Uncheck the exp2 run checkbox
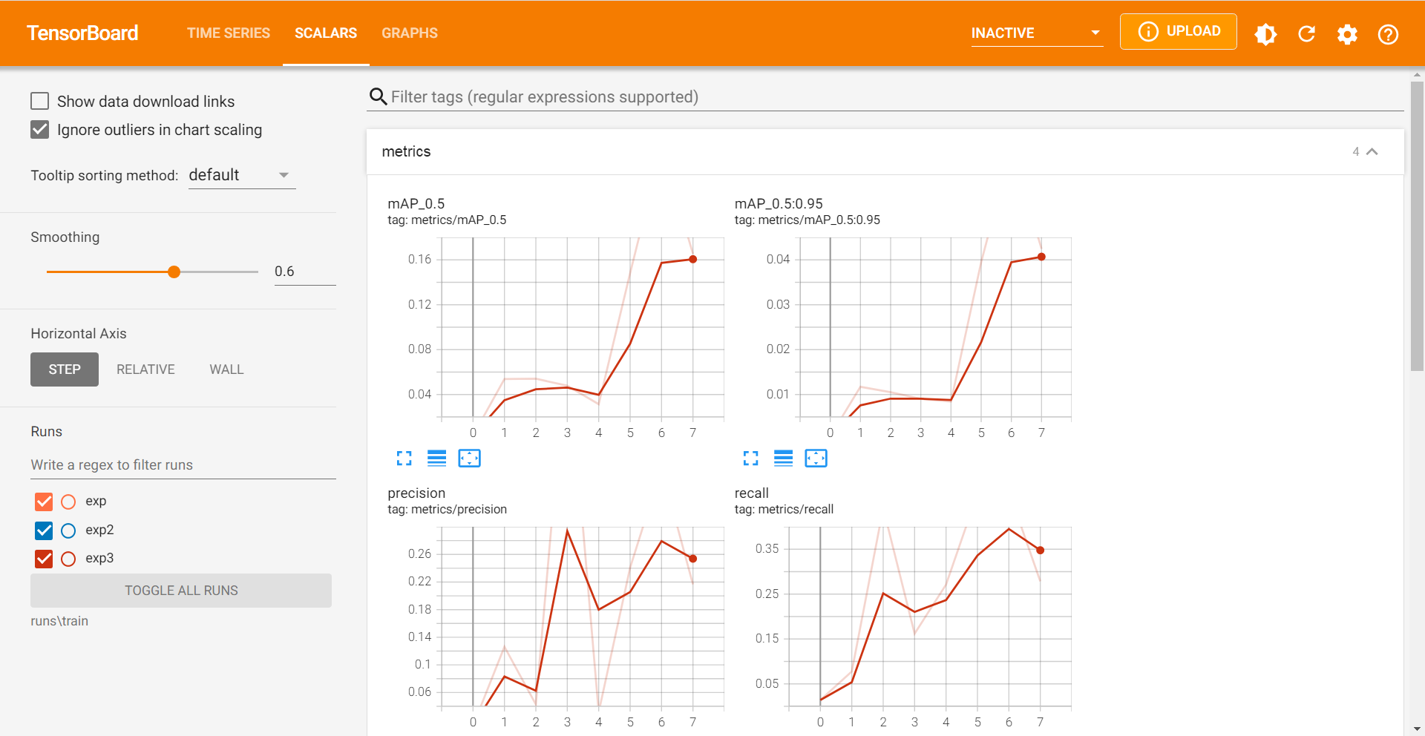 44,530
